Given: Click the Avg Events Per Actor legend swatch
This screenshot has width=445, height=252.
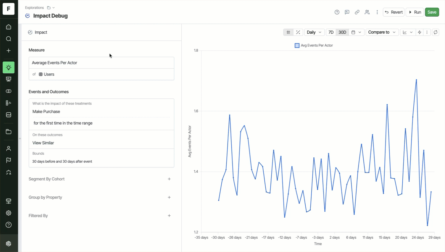Looking at the screenshot, I should click(x=297, y=46).
